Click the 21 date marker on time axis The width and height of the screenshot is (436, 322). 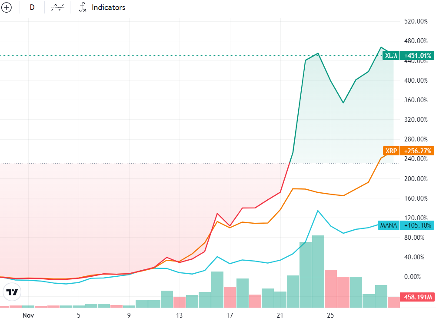[280, 315]
